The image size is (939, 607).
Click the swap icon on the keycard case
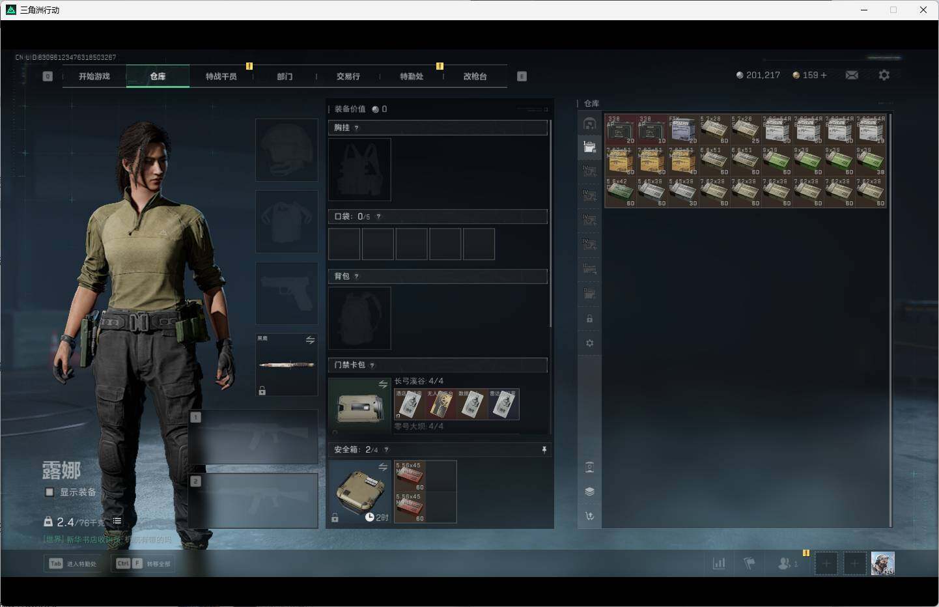[383, 384]
